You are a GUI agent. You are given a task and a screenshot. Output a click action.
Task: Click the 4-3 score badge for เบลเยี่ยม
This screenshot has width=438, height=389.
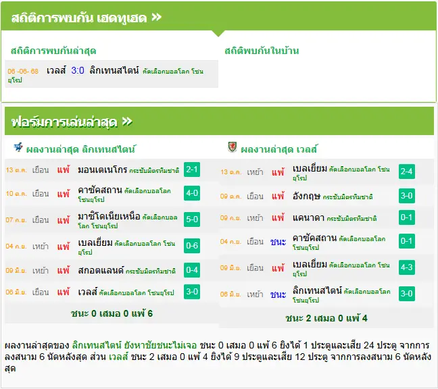click(407, 267)
